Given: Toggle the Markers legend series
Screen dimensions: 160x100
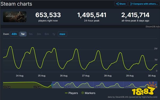Looking at the screenshot, I should [x=88, y=93].
